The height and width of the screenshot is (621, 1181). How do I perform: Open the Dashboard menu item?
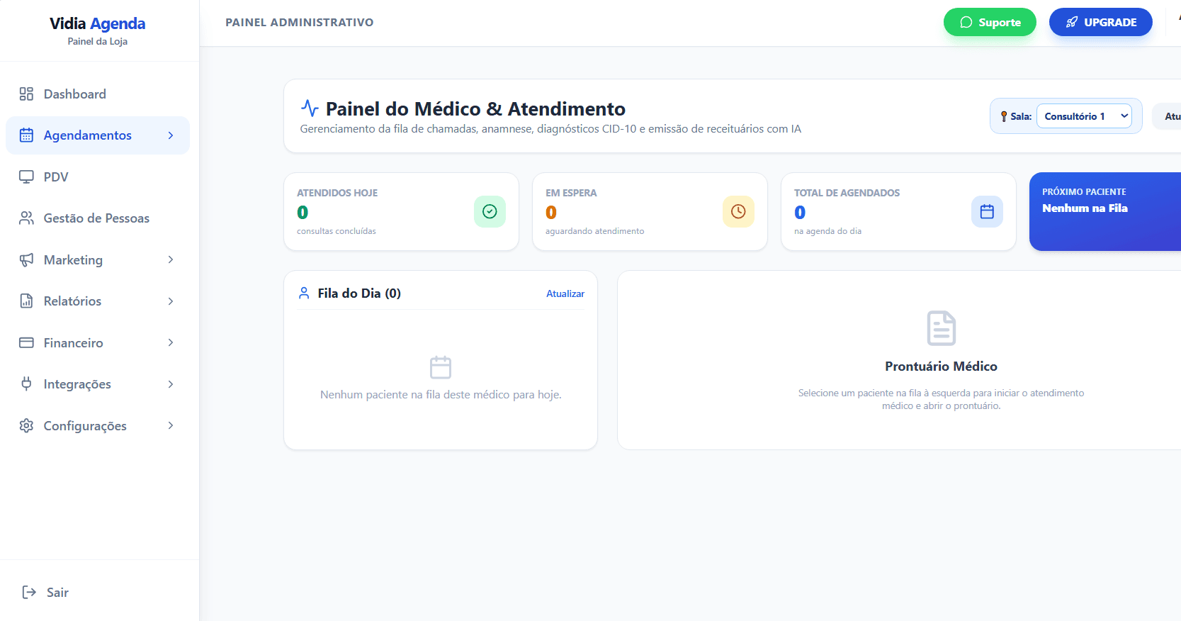98,94
